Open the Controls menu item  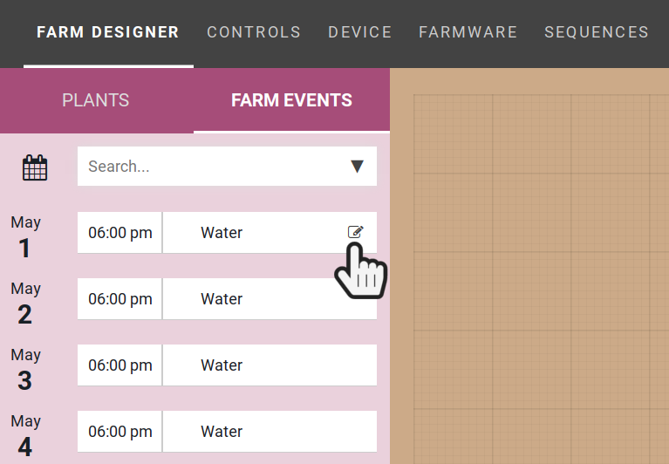pos(254,32)
